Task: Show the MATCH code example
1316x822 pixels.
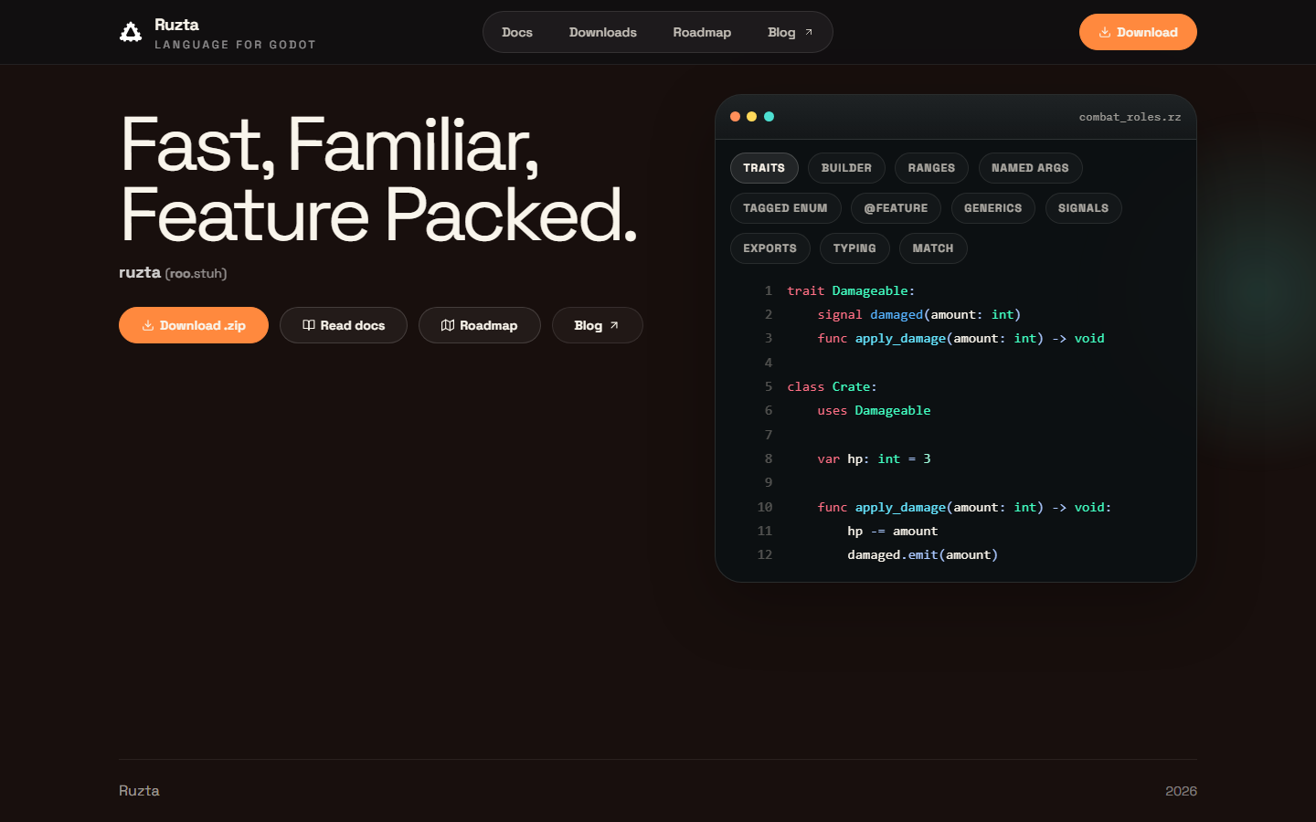Action: pyautogui.click(x=933, y=248)
